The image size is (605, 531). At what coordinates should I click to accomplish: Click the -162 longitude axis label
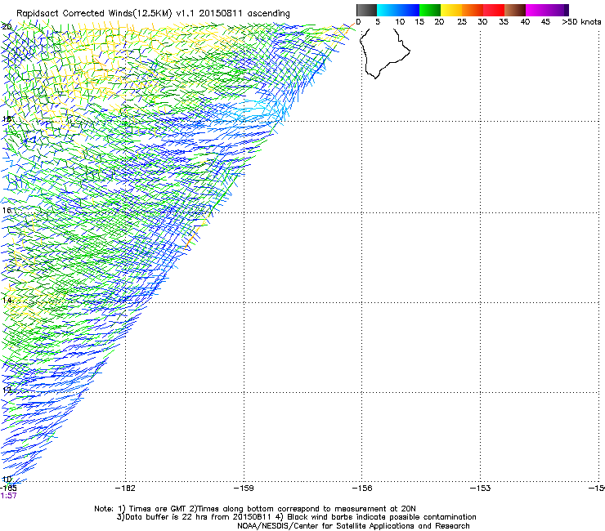click(125, 489)
